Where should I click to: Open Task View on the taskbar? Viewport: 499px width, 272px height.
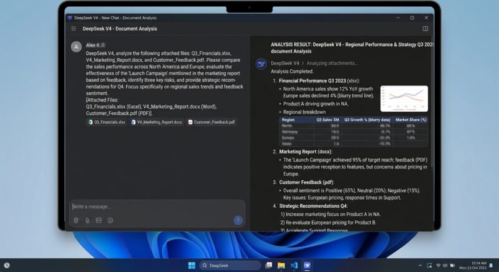click(269, 265)
